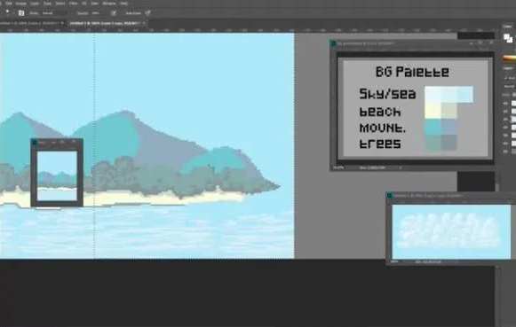Click the 'BG Palette' heading text
Screen dimensions: 516x327
click(x=412, y=72)
